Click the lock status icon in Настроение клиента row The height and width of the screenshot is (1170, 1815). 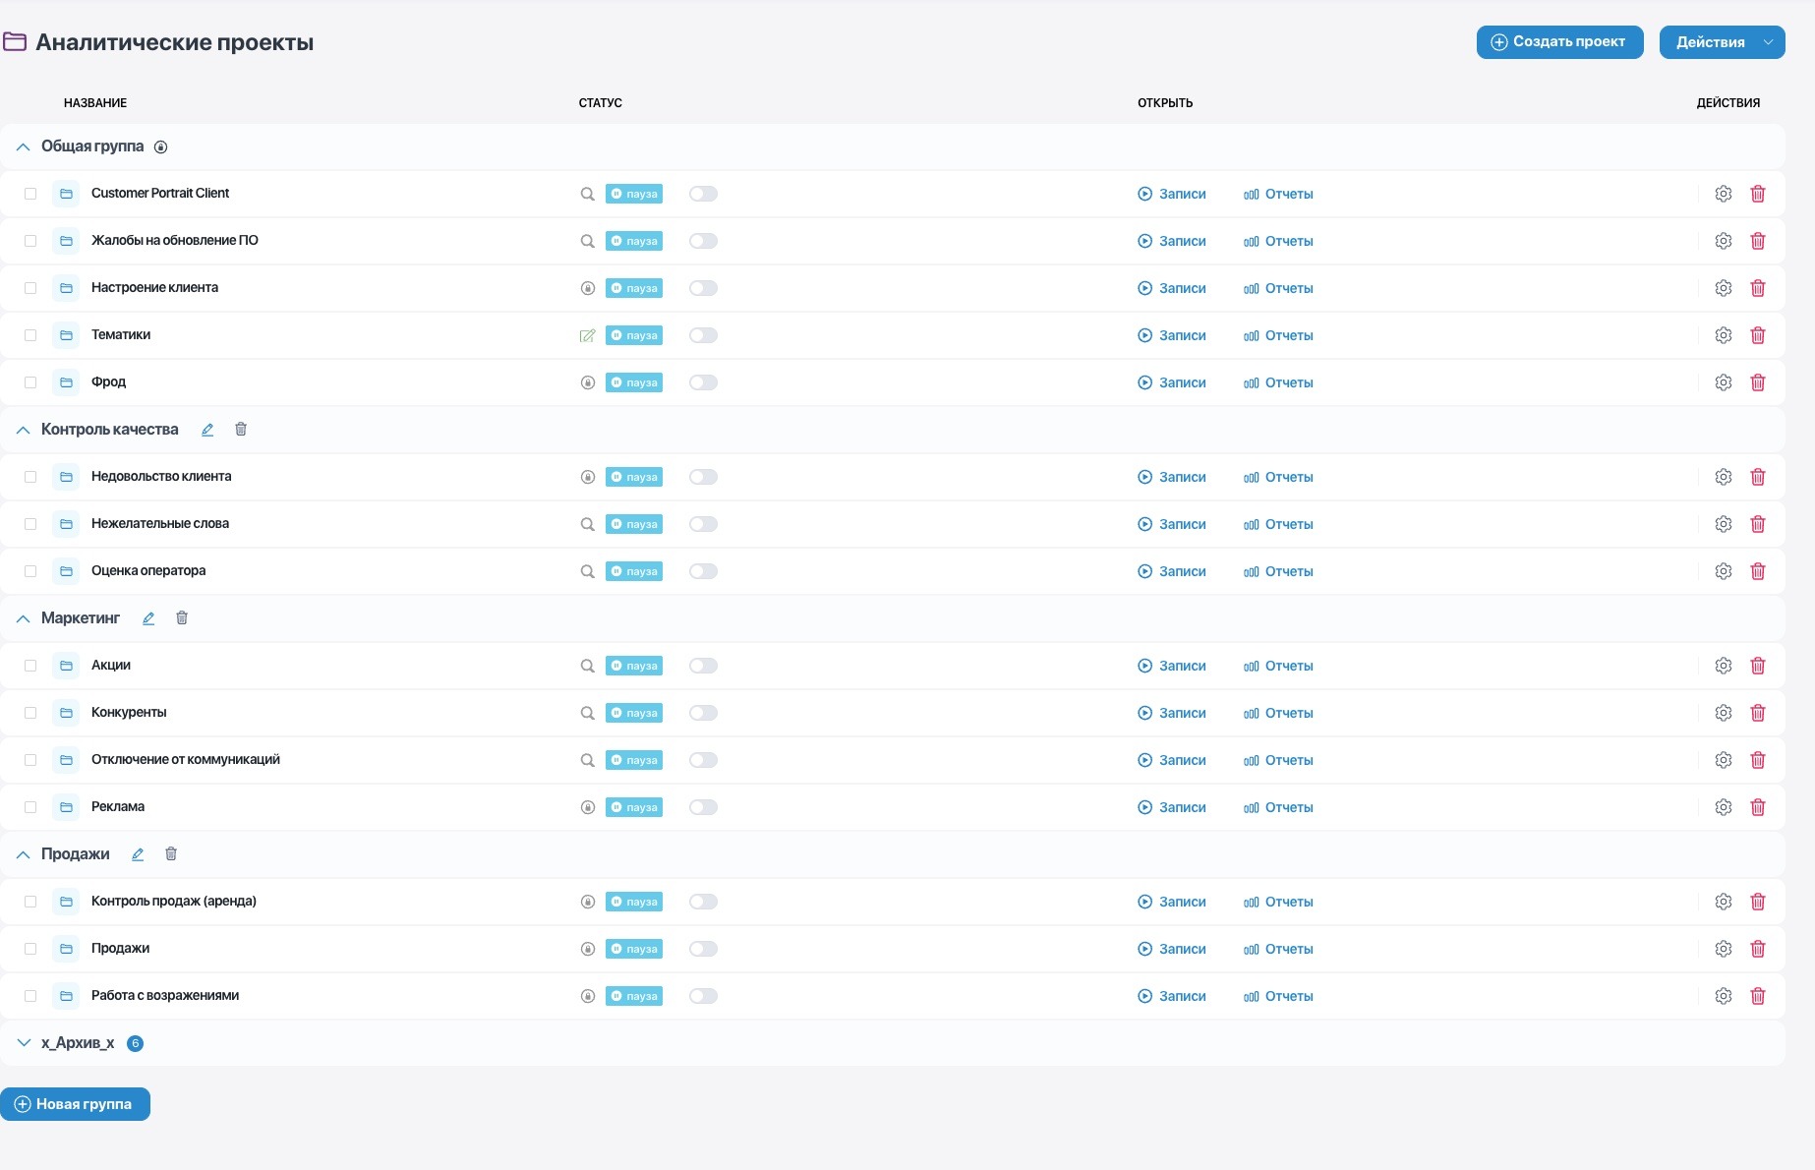pyautogui.click(x=587, y=288)
